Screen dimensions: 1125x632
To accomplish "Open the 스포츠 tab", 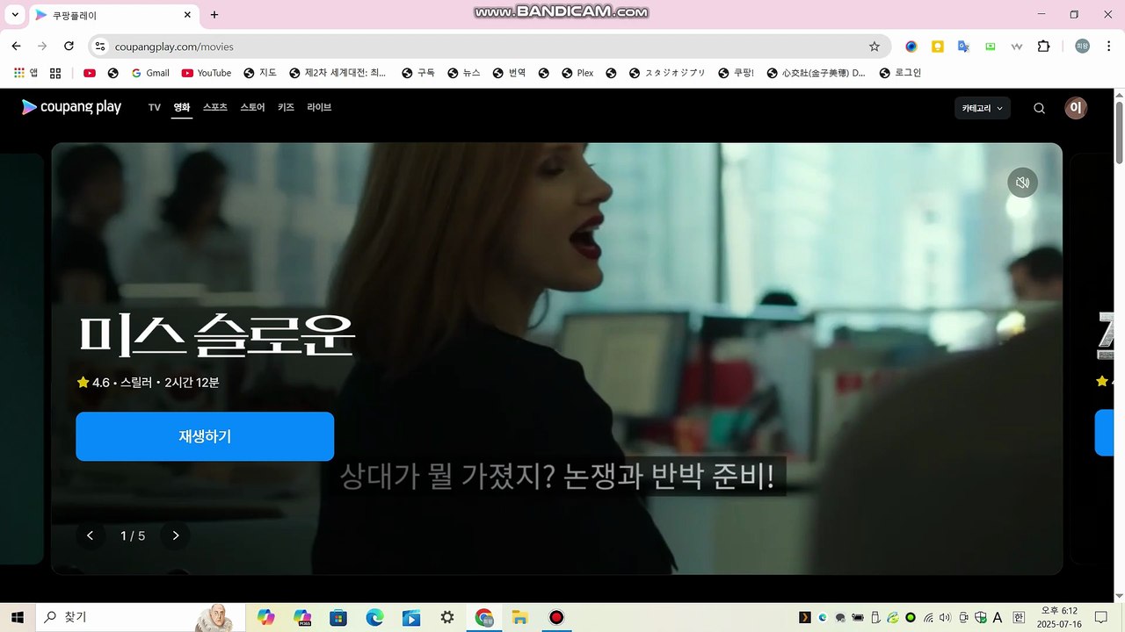I will 215,107.
